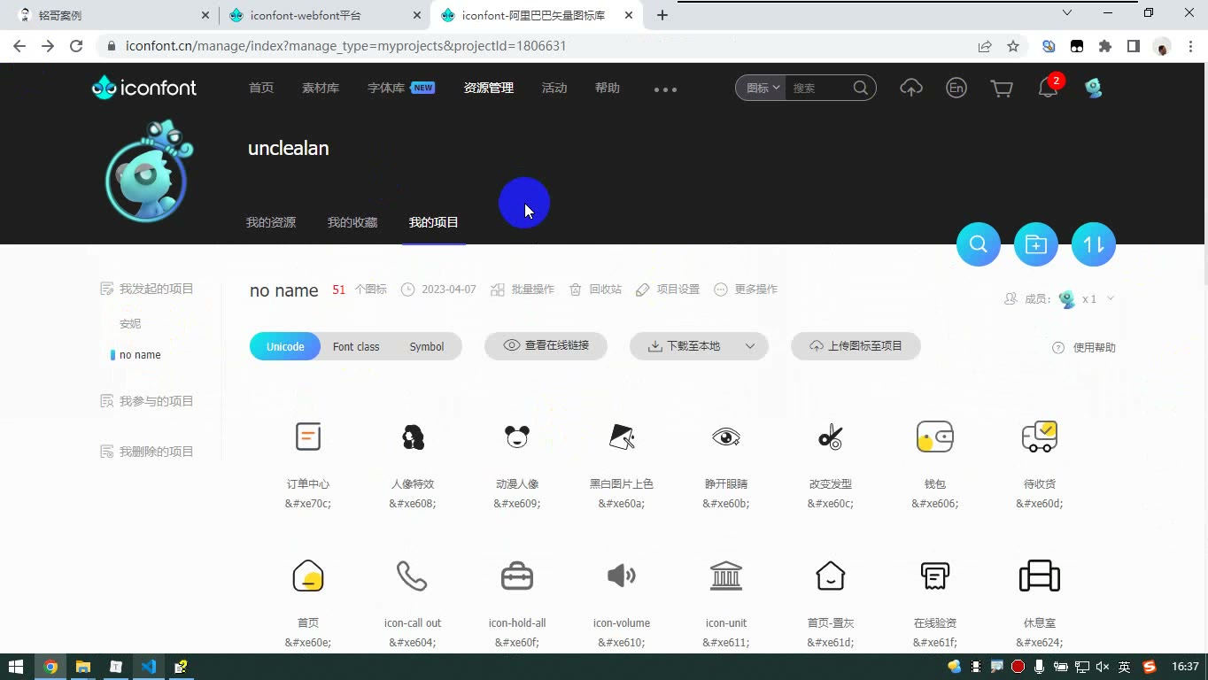Screen dimensions: 1208x680
Task: Click 上传图标至项目 button
Action: click(x=856, y=345)
